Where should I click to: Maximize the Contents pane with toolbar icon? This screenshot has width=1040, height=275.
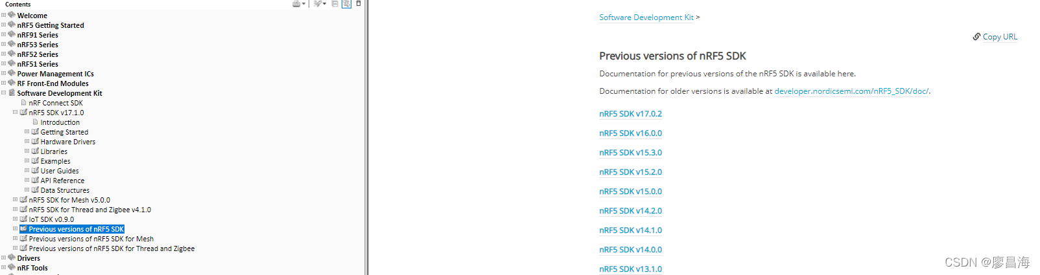[x=359, y=4]
